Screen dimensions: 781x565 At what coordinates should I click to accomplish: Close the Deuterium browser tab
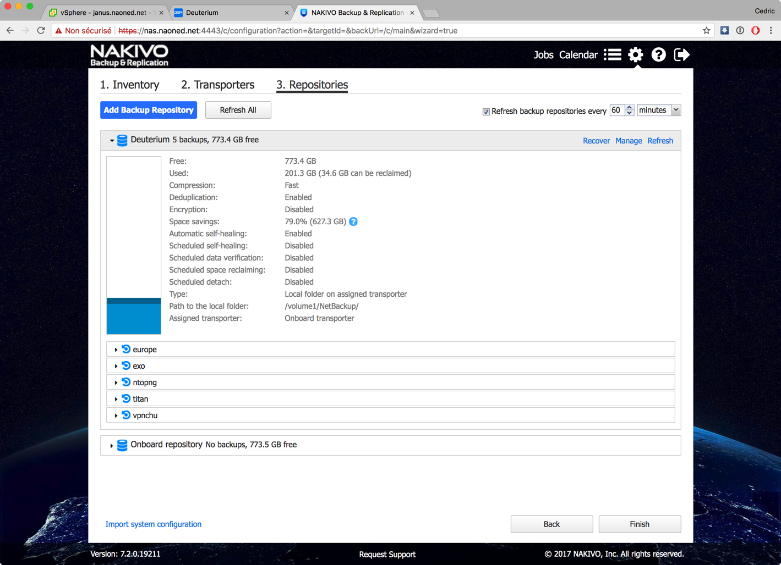(x=287, y=13)
